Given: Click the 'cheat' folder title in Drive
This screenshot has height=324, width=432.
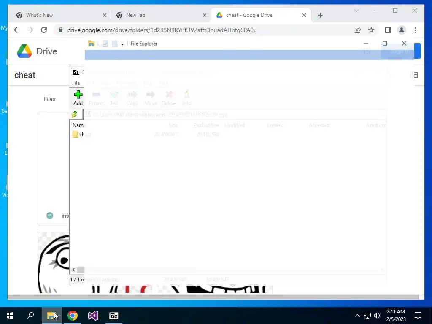Looking at the screenshot, I should point(25,75).
